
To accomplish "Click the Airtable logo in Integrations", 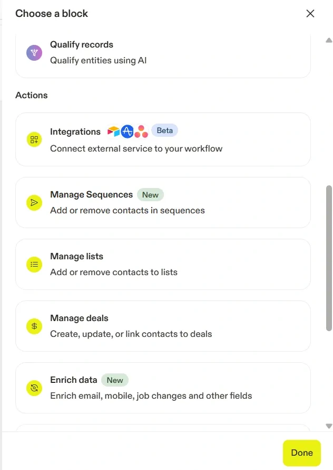I will 113,131.
